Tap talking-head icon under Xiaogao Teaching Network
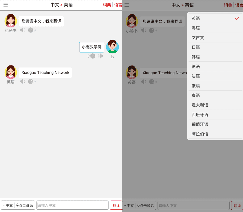This screenshot has width=243, height=212. [x=32, y=81]
